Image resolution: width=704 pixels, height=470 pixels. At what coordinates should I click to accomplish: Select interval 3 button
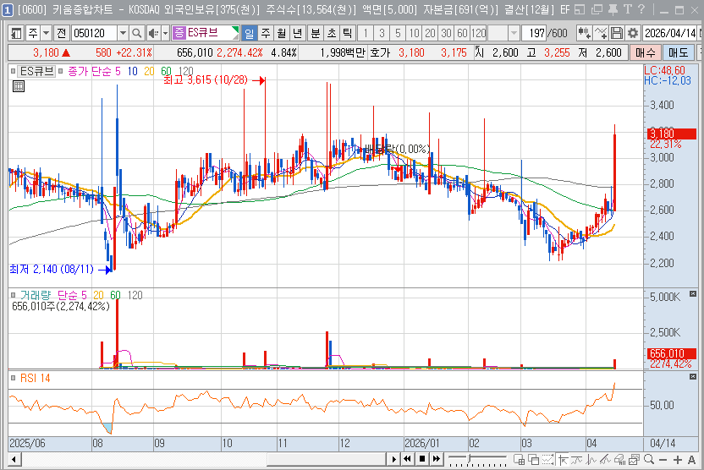(382, 33)
